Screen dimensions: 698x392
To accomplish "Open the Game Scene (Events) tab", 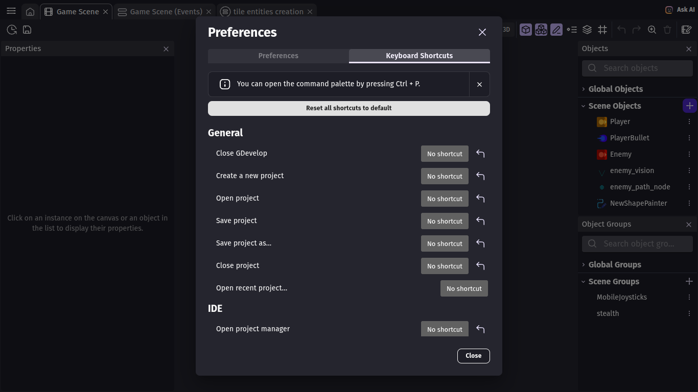I will (166, 12).
